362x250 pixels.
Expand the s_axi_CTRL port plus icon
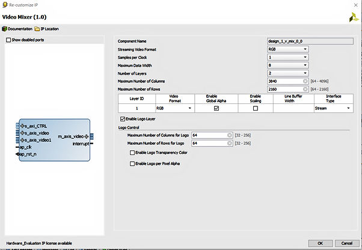pos(22,126)
